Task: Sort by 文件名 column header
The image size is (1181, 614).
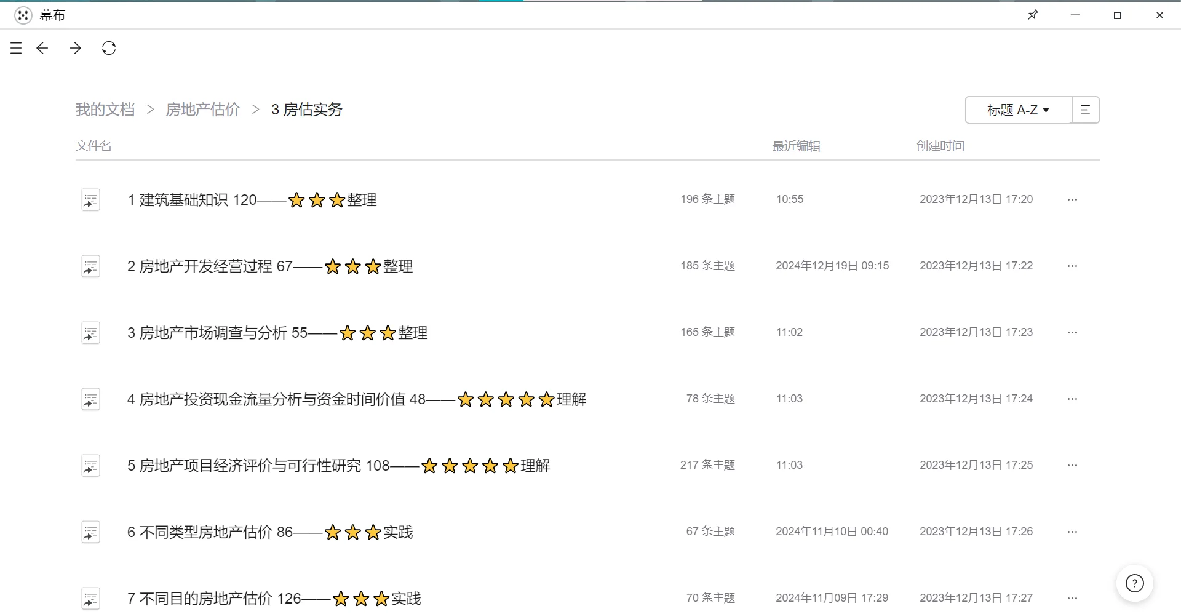Action: pyautogui.click(x=93, y=146)
